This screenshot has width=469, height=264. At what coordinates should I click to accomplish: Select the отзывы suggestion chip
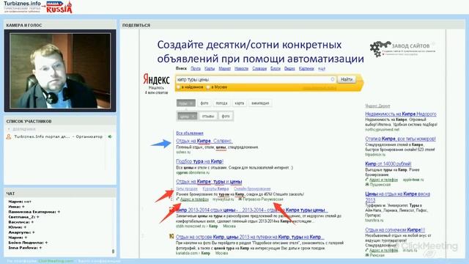pyautogui.click(x=208, y=116)
